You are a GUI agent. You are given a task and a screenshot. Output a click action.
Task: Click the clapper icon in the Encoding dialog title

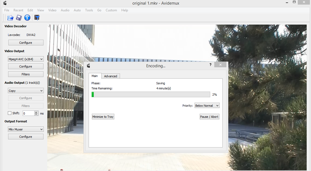[x=88, y=65]
